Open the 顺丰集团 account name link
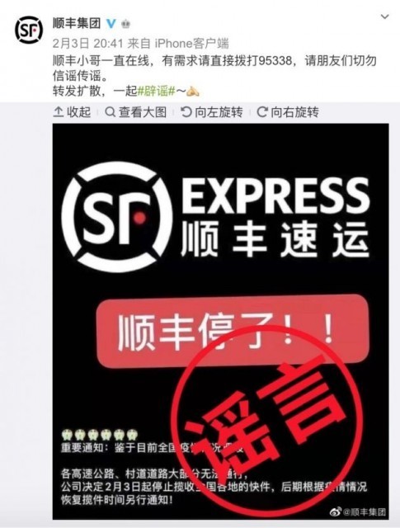 coord(77,23)
